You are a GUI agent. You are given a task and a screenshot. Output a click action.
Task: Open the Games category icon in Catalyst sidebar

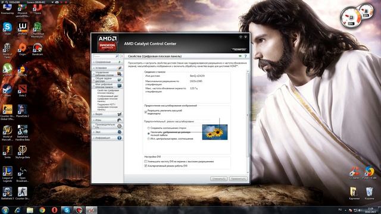tap(119, 120)
